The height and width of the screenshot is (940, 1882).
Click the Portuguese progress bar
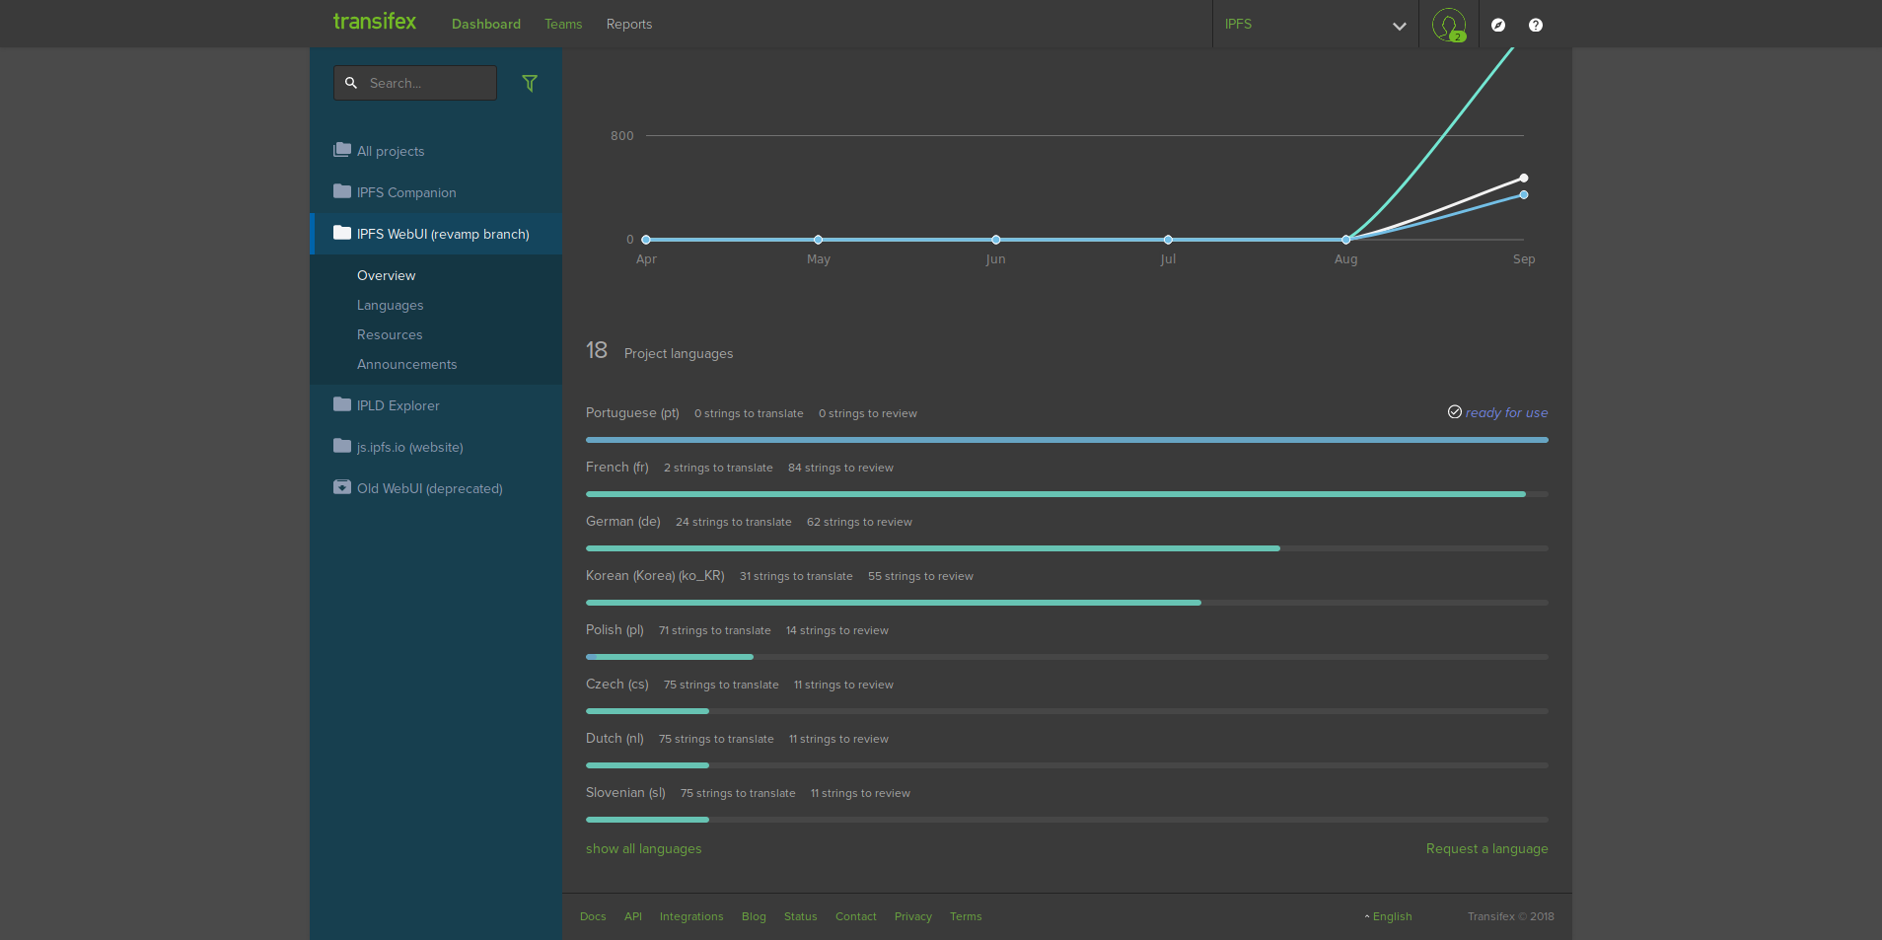coord(1067,440)
